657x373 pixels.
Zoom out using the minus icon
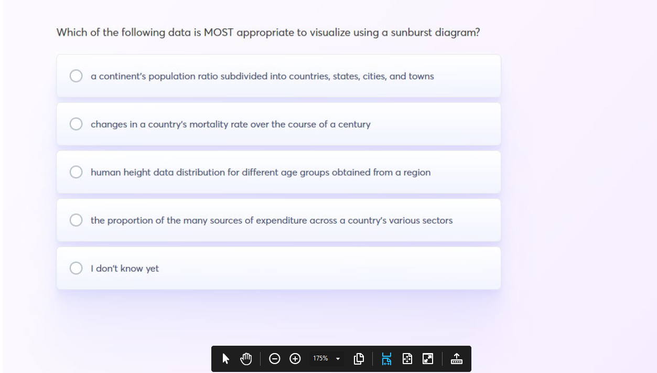275,359
